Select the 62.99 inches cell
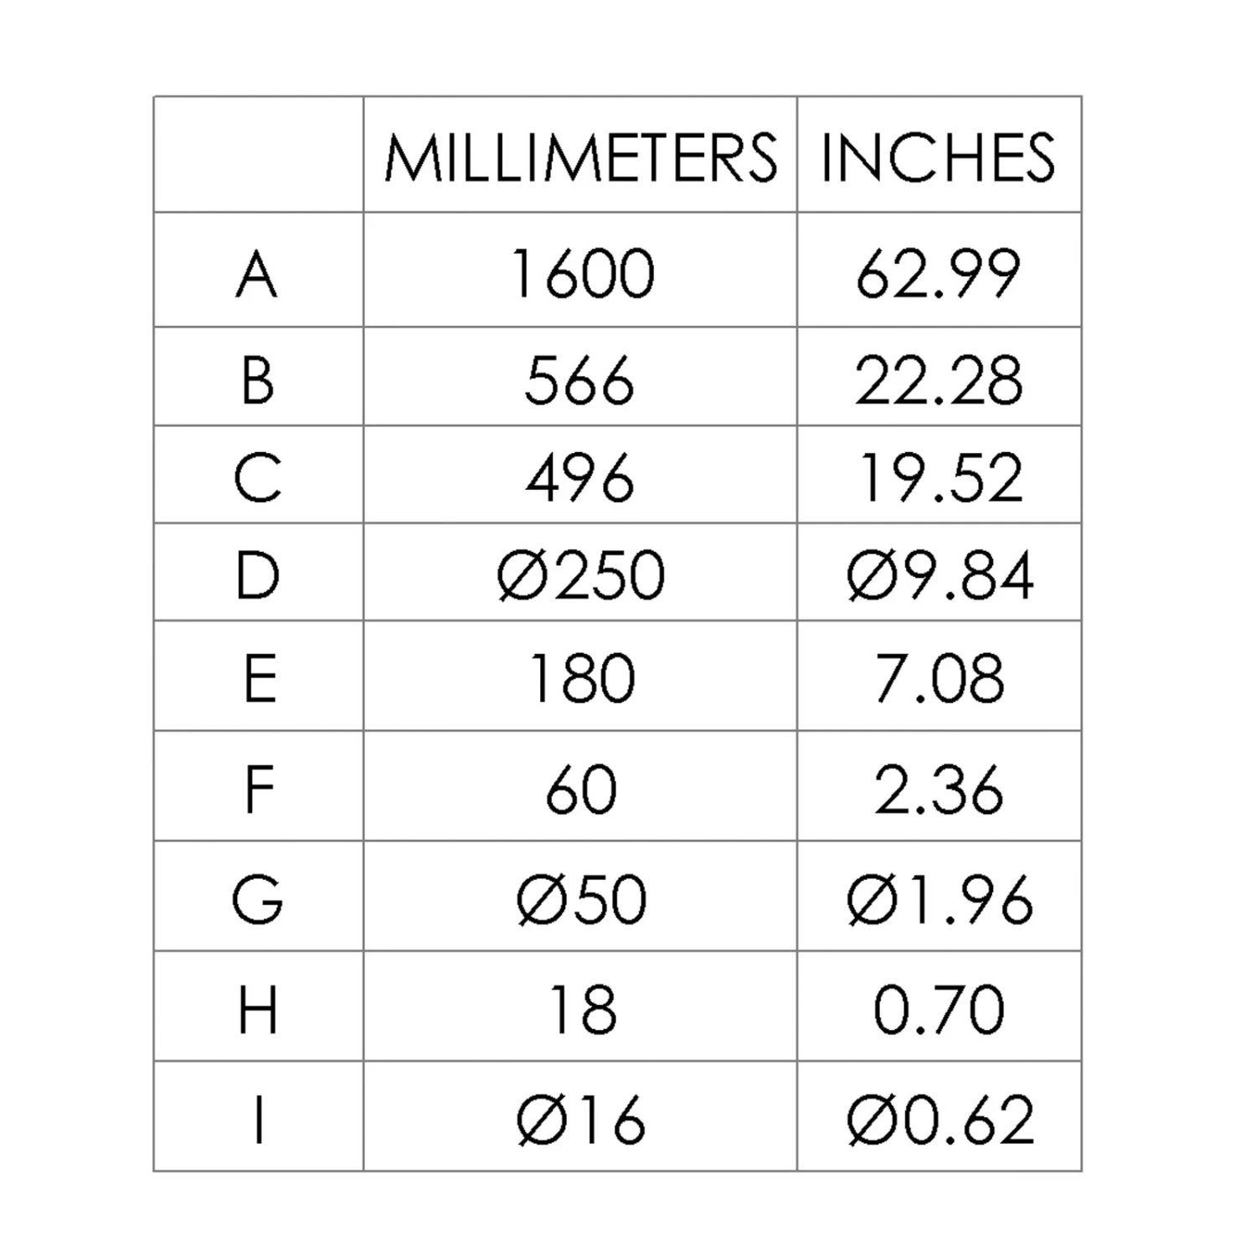This screenshot has width=1256, height=1256. point(938,274)
